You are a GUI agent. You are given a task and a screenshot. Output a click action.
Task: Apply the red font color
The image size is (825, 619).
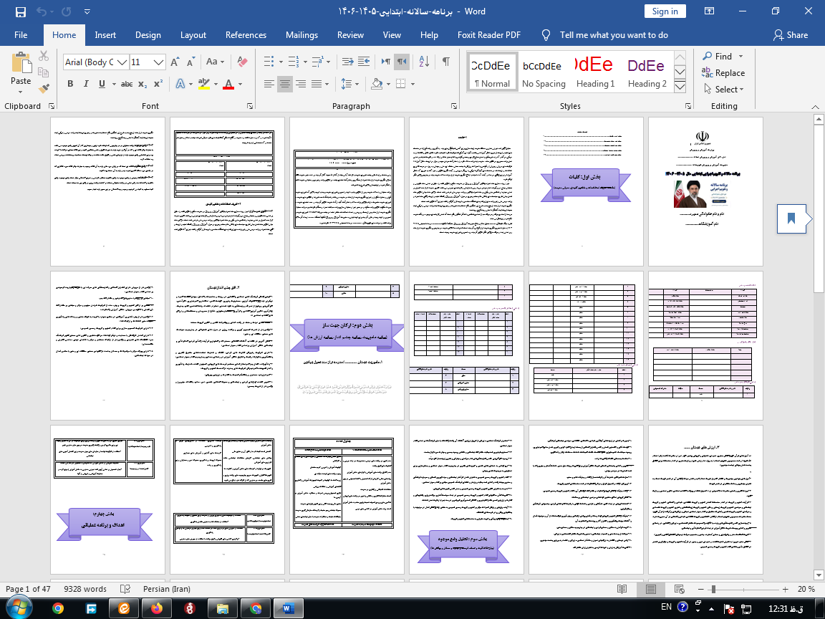tap(228, 84)
